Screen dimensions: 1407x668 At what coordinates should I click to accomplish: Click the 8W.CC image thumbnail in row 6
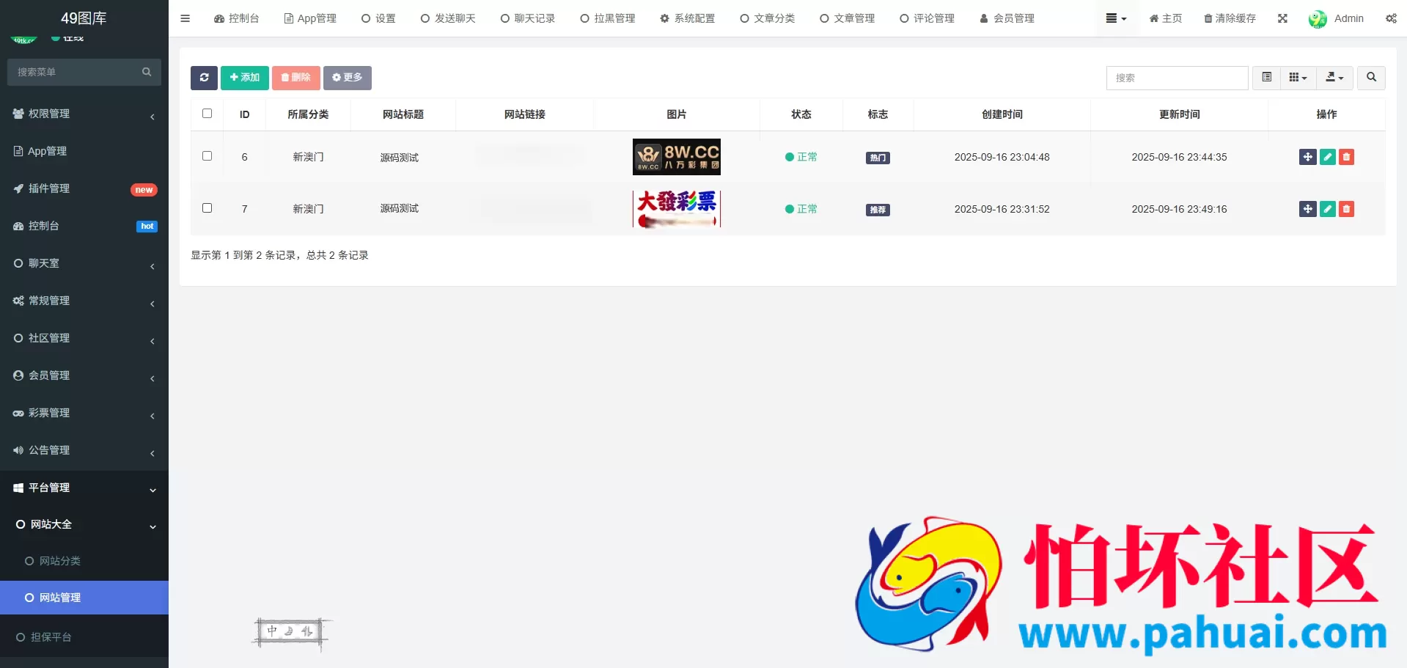(x=675, y=156)
